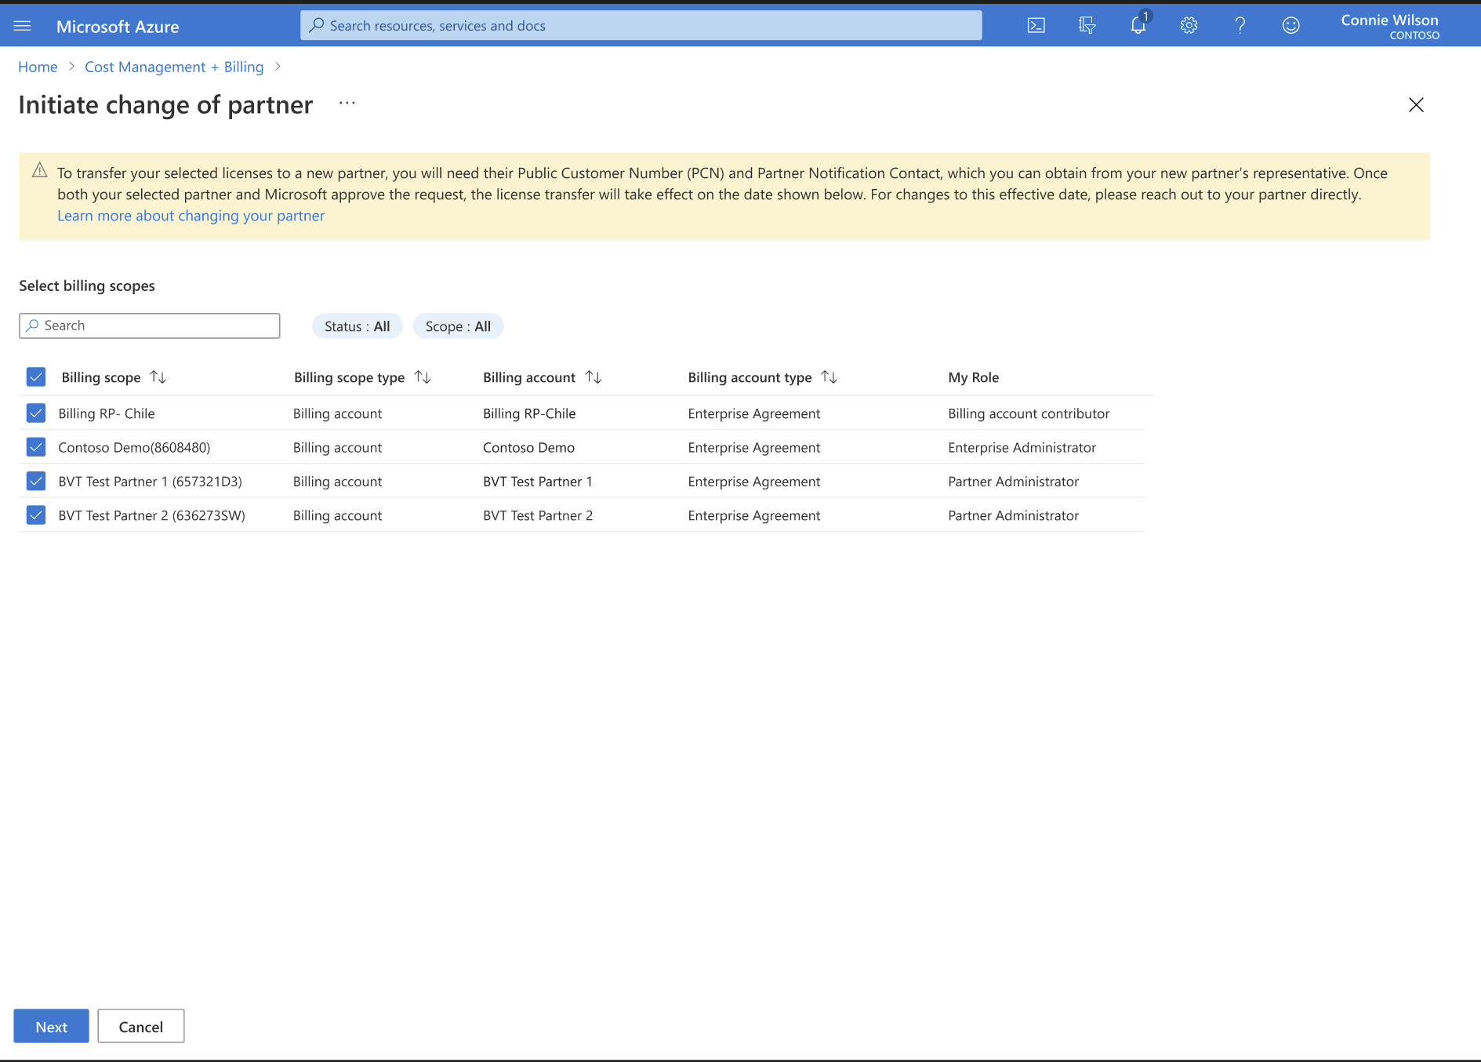Open the Connie Wilson account menu

point(1390,26)
